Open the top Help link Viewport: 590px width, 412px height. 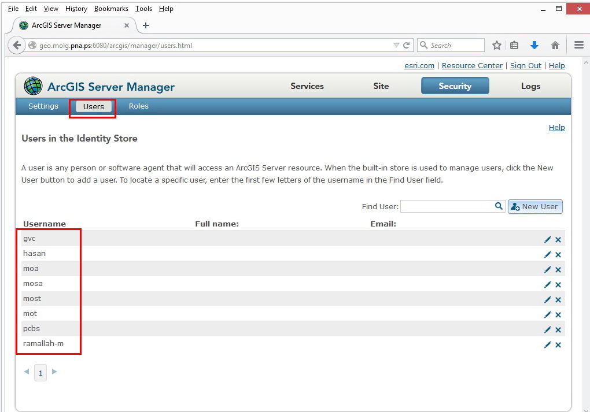pos(556,65)
